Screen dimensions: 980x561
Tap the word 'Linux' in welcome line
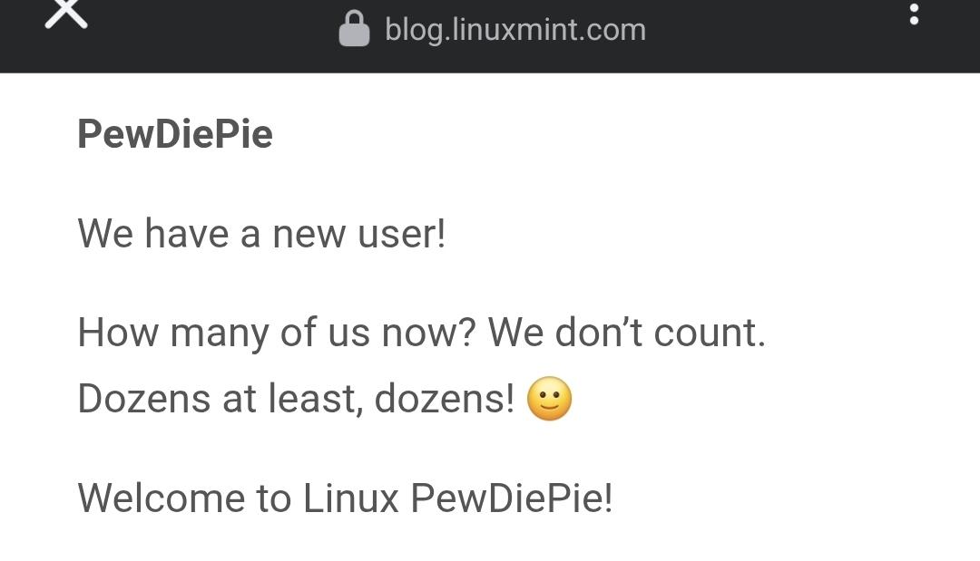[x=350, y=498]
